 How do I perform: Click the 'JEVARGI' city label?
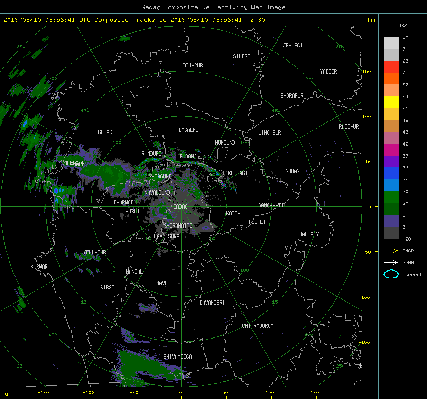pos(293,46)
